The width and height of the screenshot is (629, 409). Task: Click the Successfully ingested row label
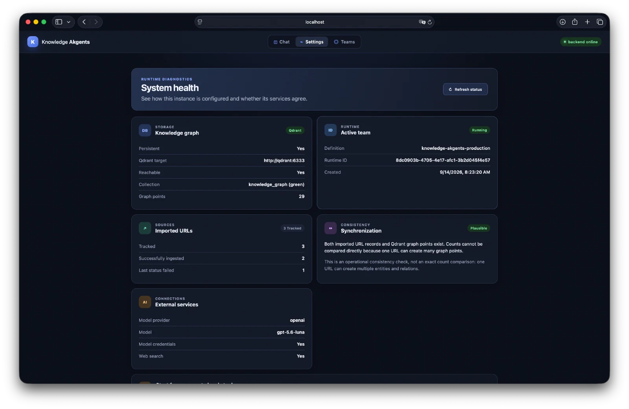click(x=161, y=258)
